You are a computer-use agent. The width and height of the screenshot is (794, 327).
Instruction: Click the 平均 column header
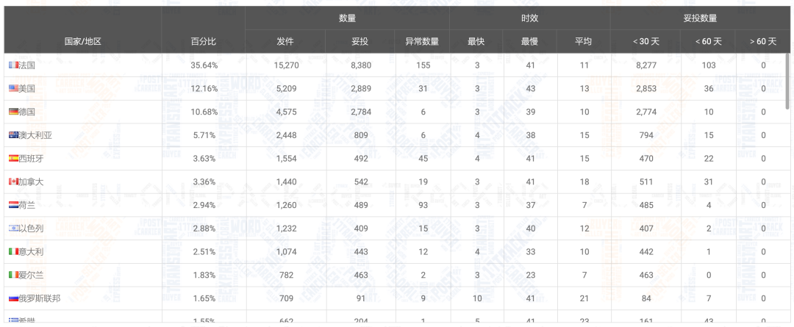click(x=583, y=41)
